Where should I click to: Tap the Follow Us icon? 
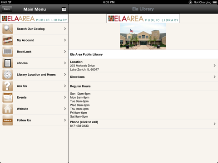click(x=8, y=120)
